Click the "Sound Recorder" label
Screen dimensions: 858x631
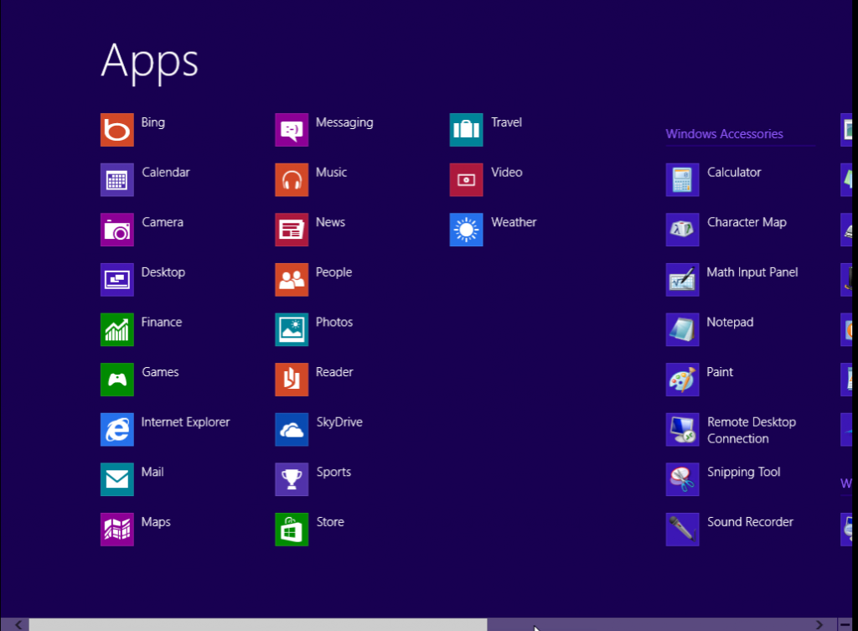click(750, 521)
